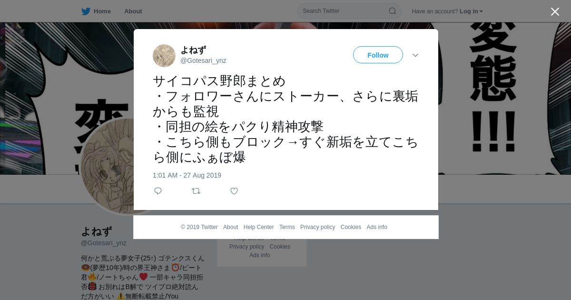Close the tweet overlay with the X icon
The width and height of the screenshot is (571, 300).
[x=555, y=11]
